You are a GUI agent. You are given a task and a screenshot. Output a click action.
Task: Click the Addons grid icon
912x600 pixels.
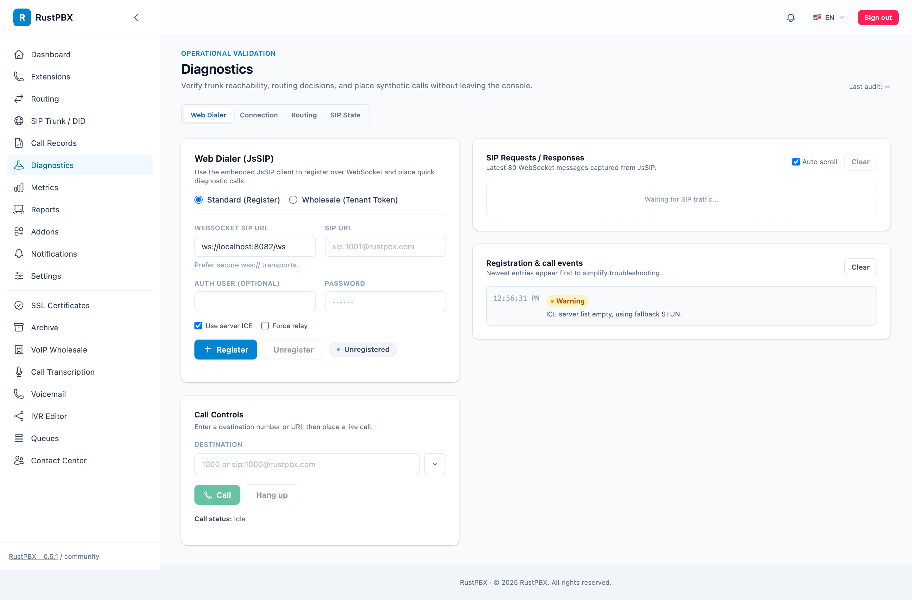pos(19,232)
